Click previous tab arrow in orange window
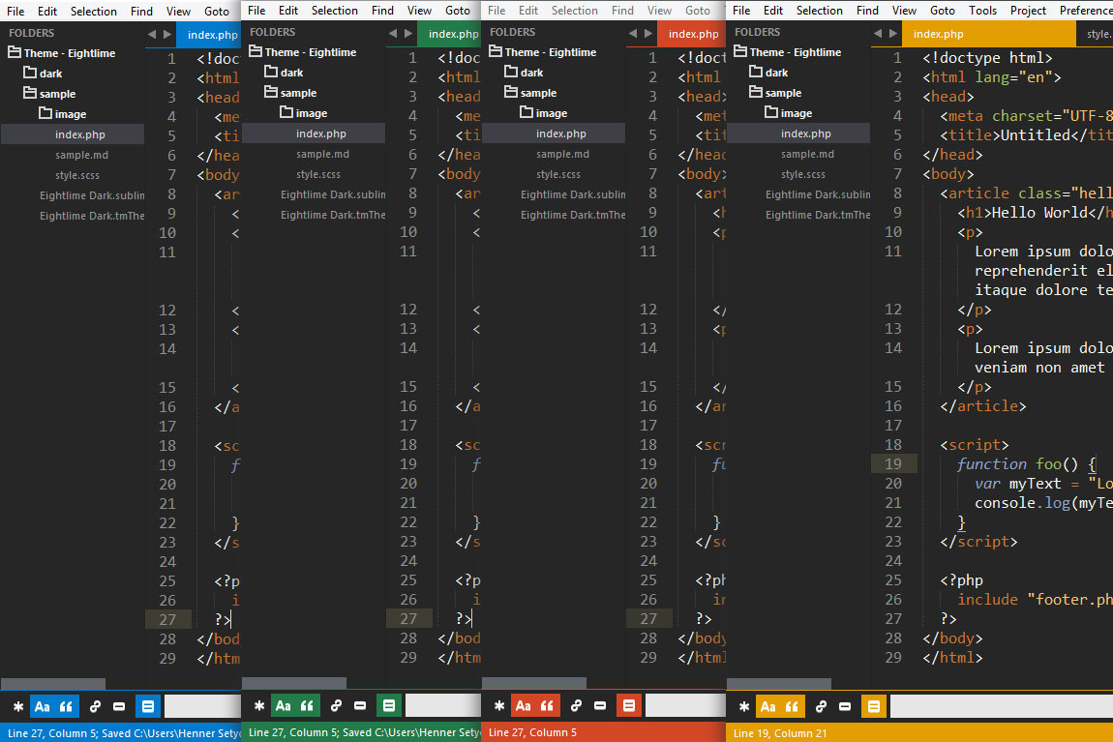1113x742 pixels. [x=878, y=33]
